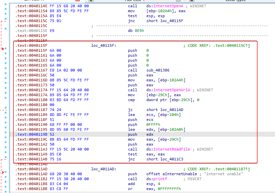Click the test esp, esp operands
275x193 pixels.
coord(156,16)
